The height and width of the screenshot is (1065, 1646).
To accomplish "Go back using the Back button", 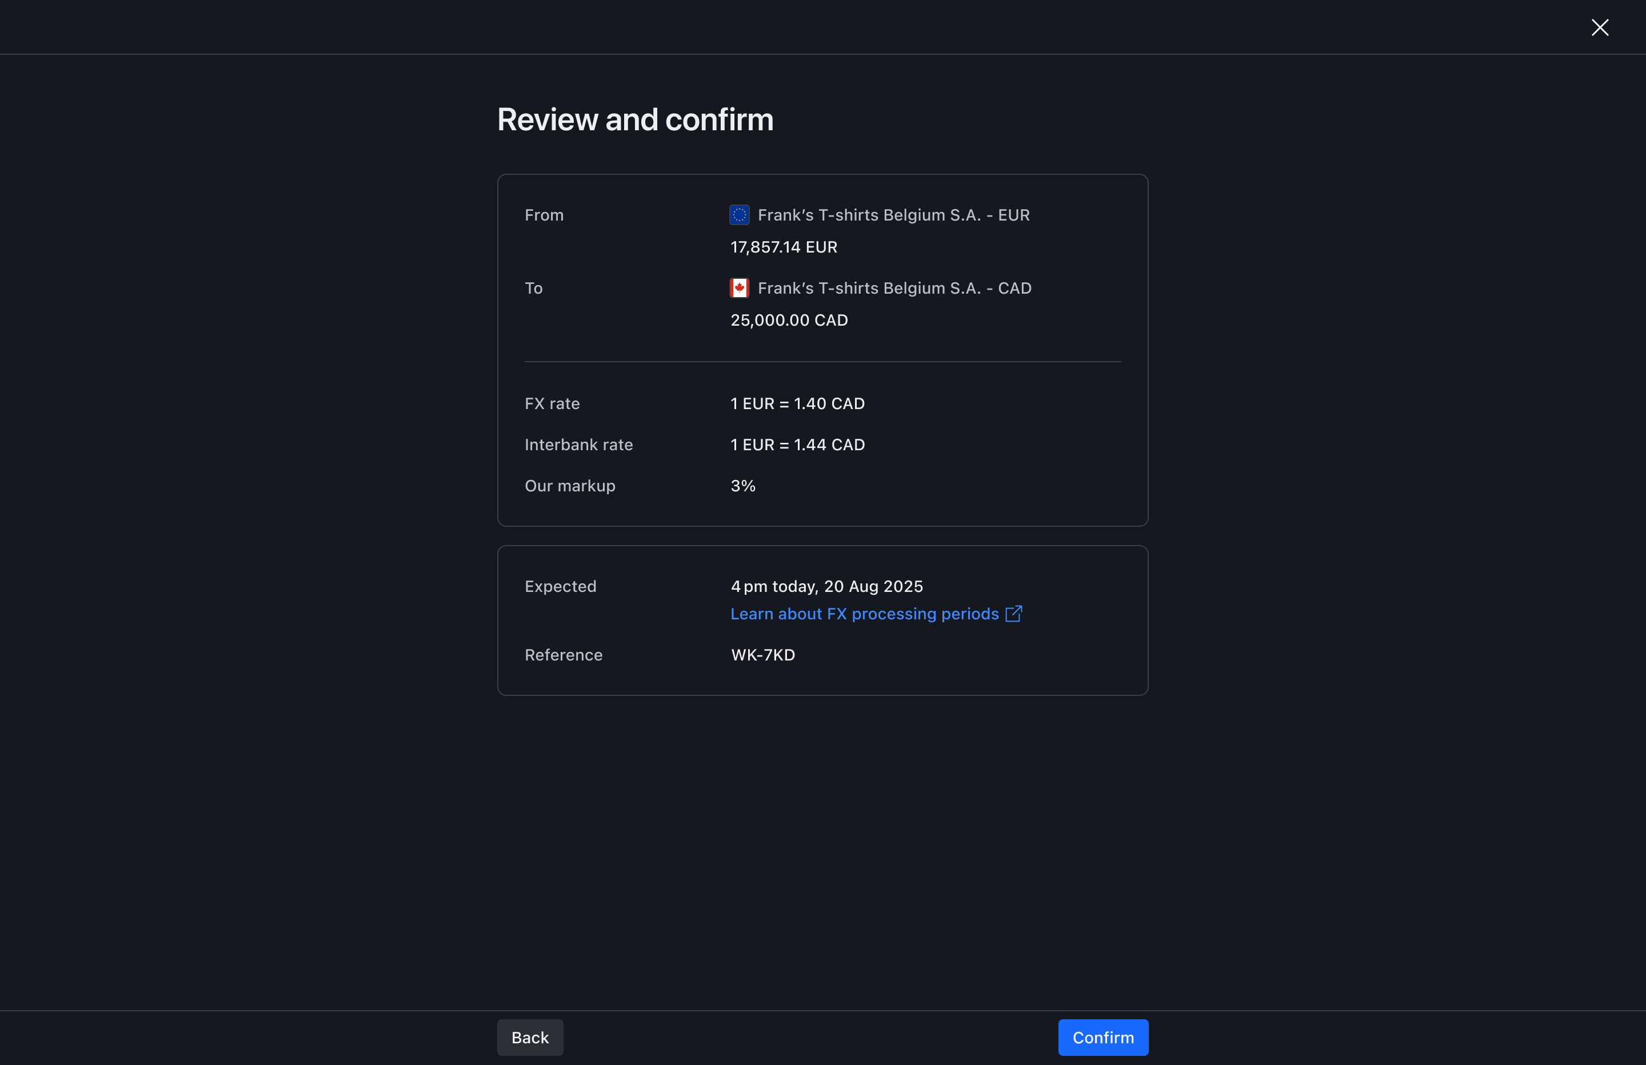I will point(530,1038).
